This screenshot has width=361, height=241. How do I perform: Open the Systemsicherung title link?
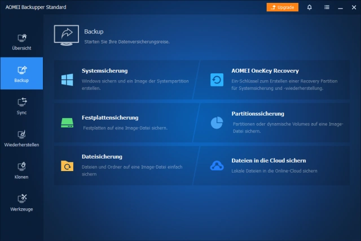click(x=104, y=71)
